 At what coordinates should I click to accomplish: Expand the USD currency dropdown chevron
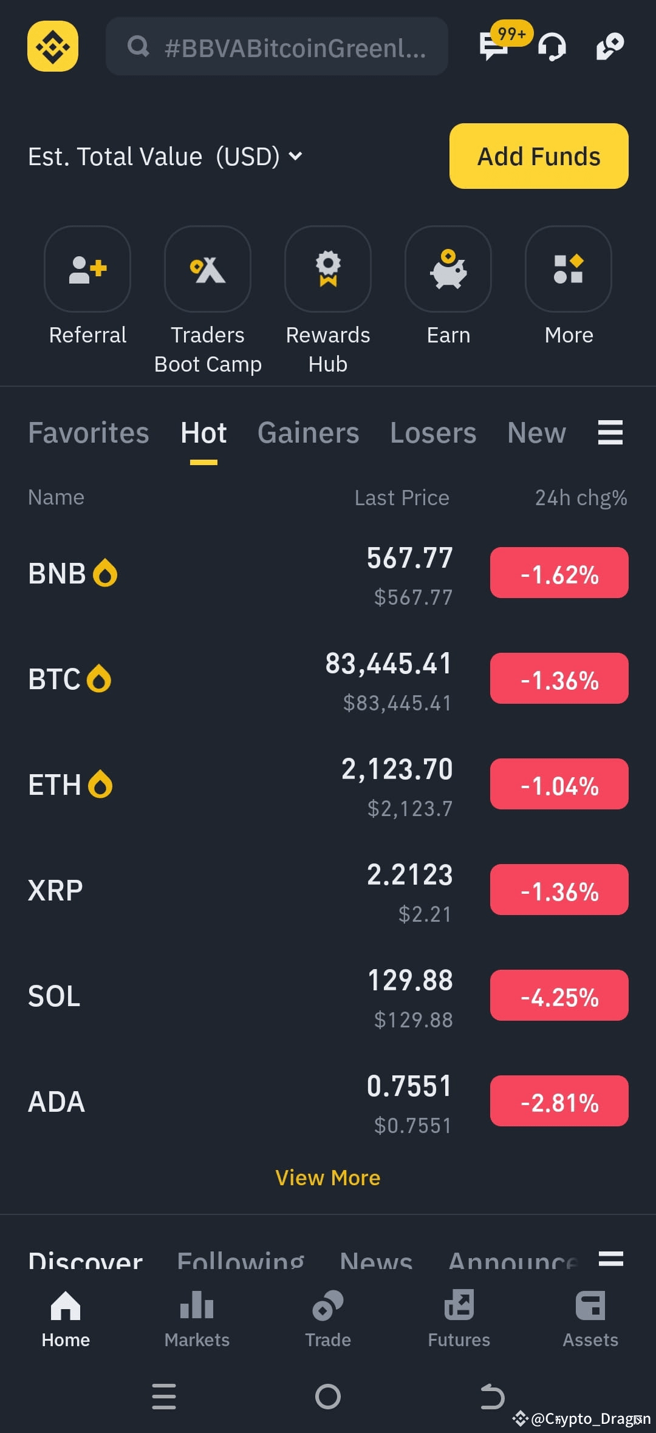tap(295, 156)
